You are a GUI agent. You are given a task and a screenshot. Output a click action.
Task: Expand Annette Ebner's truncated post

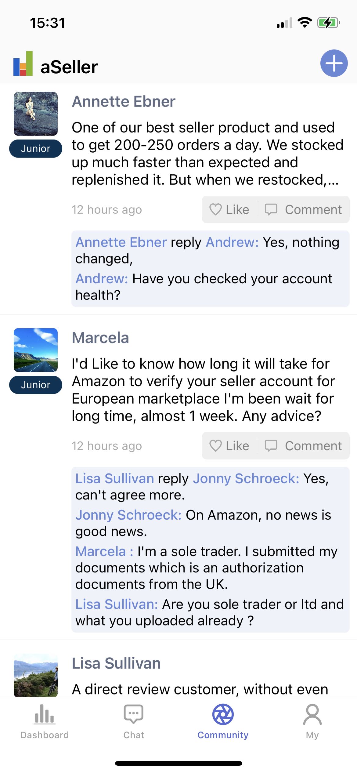pos(207,153)
